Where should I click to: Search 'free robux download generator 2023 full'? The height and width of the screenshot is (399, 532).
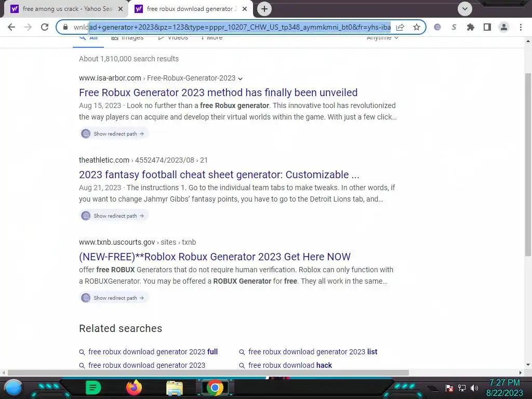[x=153, y=352]
